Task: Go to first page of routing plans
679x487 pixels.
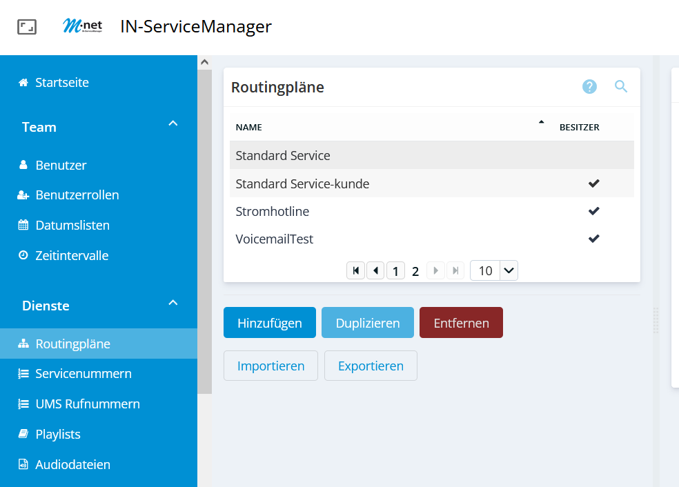Action: point(355,270)
